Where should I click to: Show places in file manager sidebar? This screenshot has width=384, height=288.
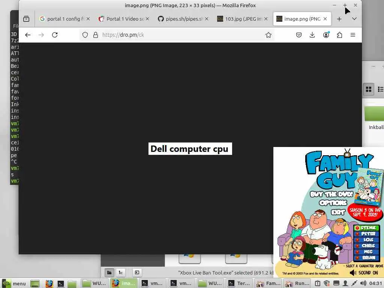[109, 273]
